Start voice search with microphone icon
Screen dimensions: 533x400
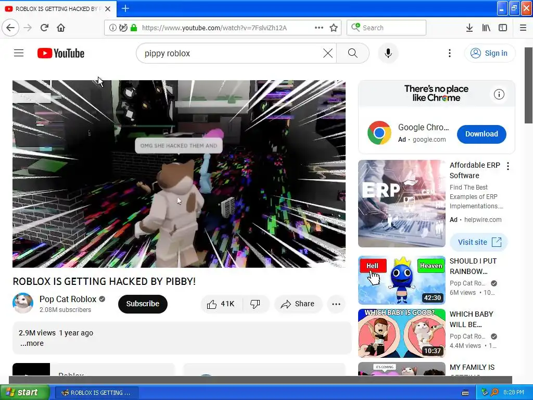388,53
